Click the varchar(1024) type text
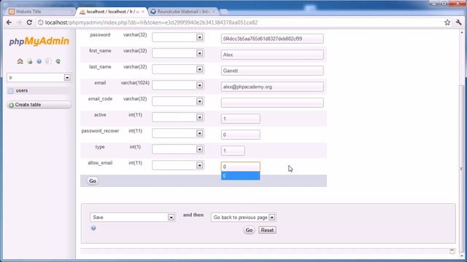 coord(135,83)
